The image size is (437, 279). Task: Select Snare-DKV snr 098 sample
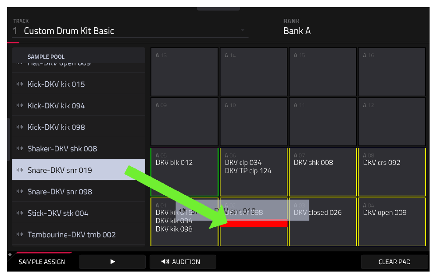[79, 191]
